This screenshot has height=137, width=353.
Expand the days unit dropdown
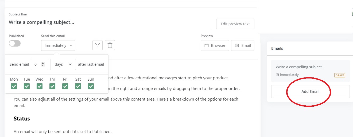point(63,64)
